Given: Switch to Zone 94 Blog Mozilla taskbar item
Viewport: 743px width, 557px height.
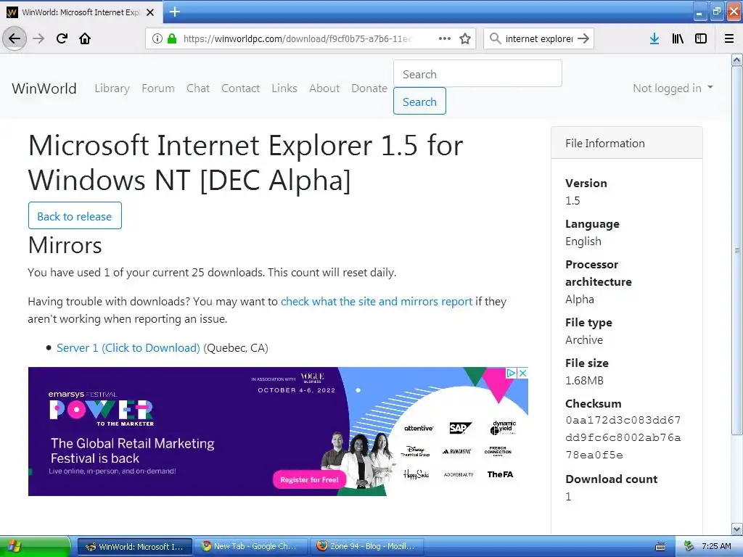Looking at the screenshot, I should pyautogui.click(x=366, y=547).
